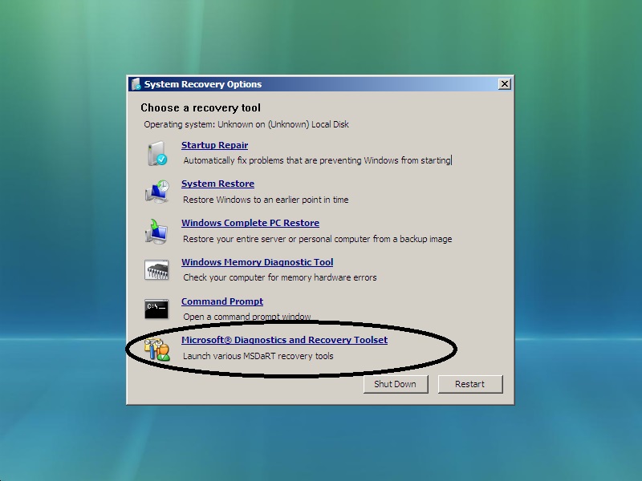The image size is (642, 481).
Task: Start Windows Memory Diagnostic Tool link
Action: click(x=257, y=262)
